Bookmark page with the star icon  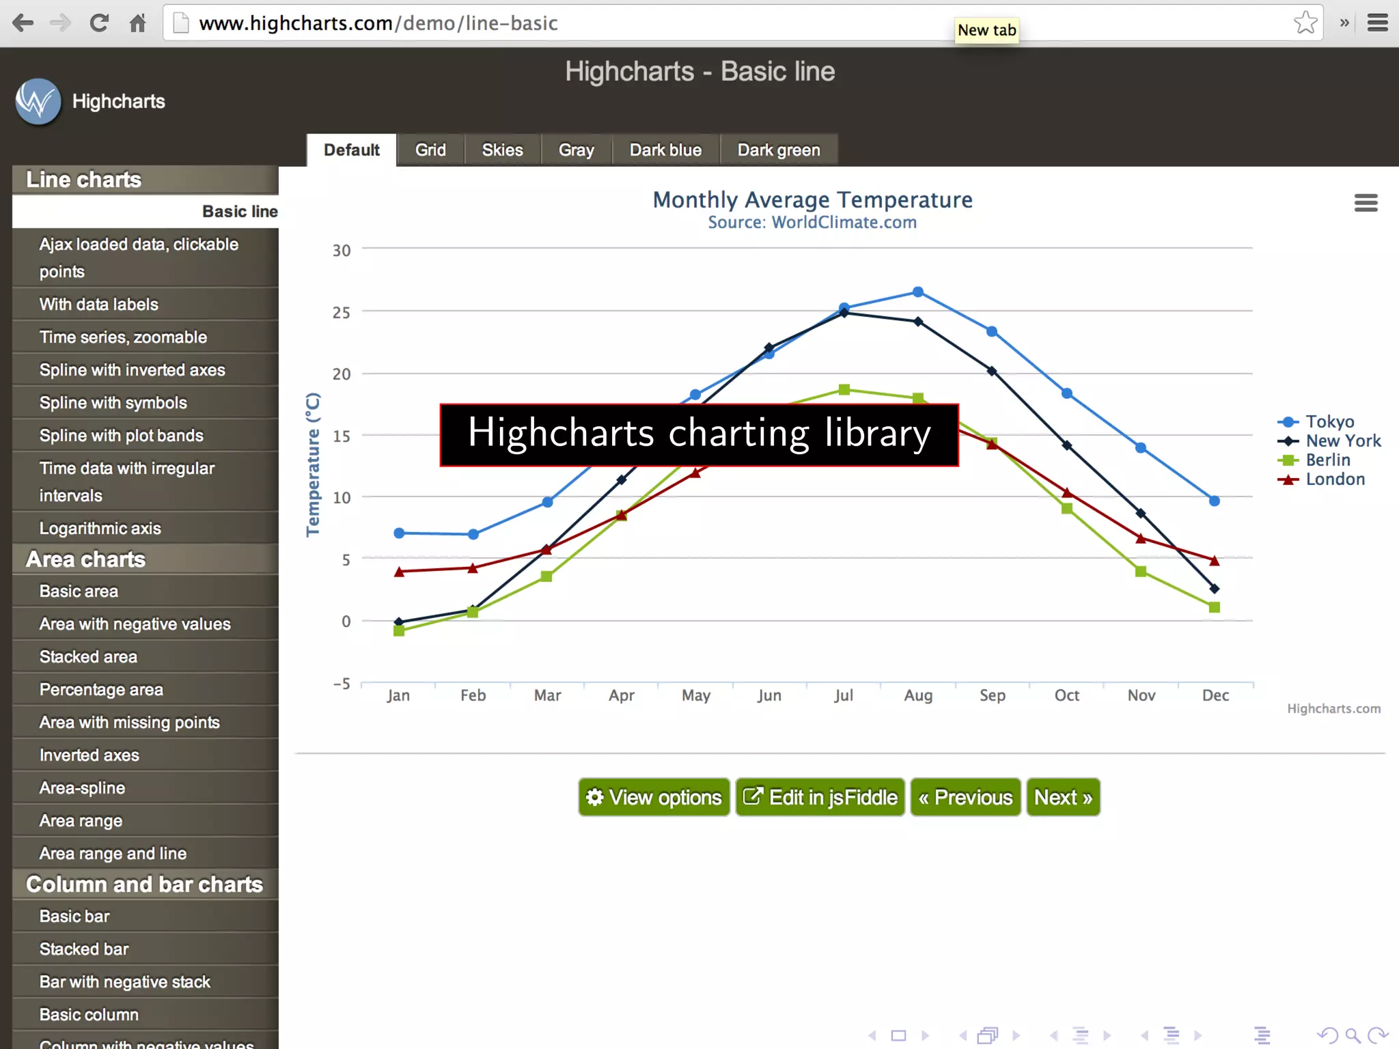click(1305, 23)
